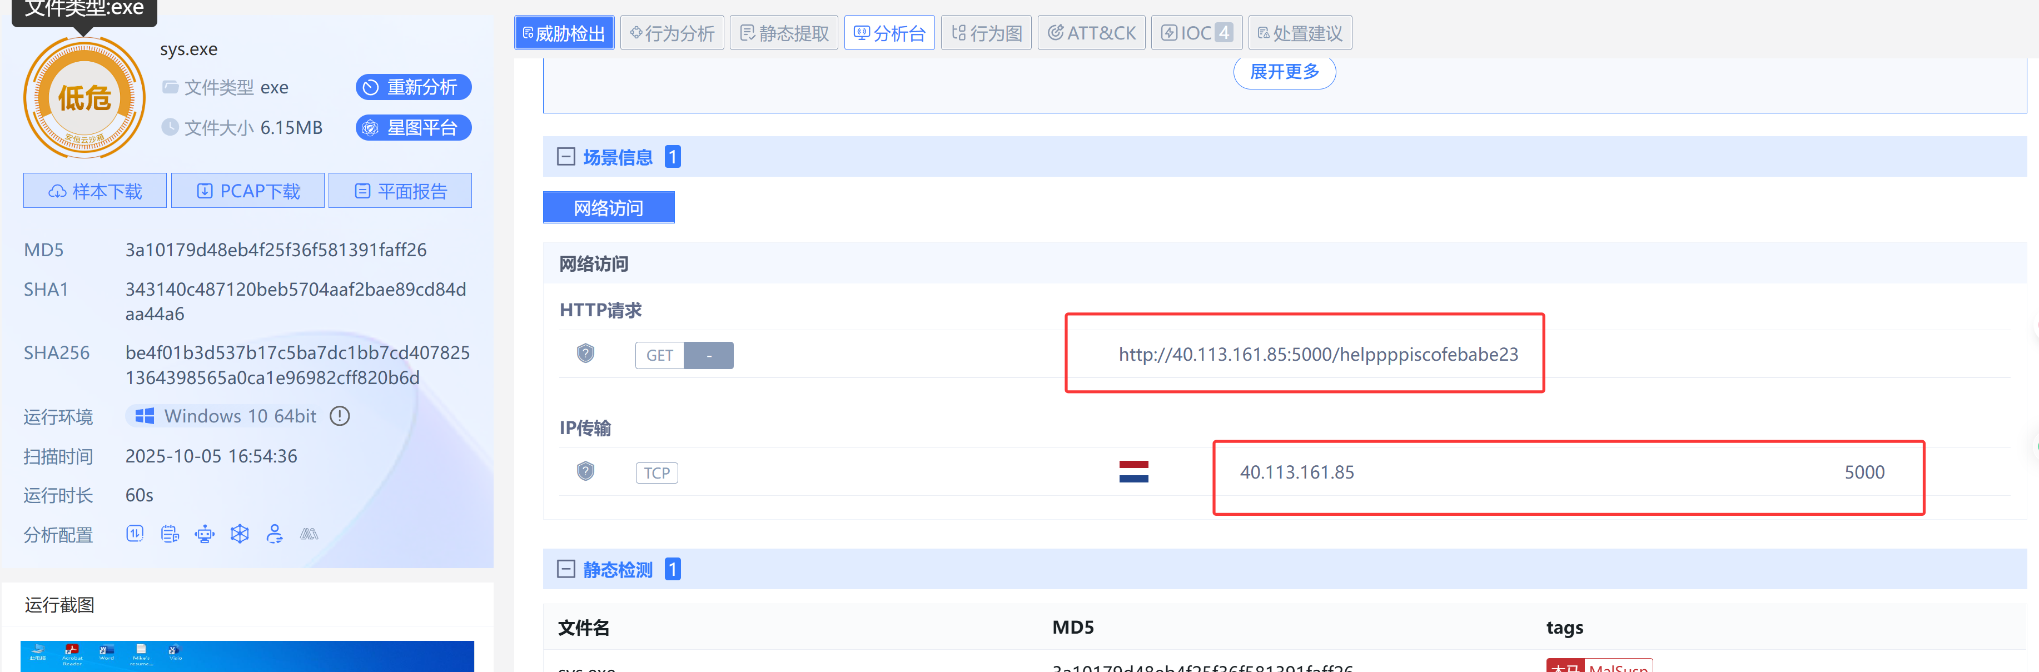
Task: Click the network cube icon in 分析配置
Action: point(240,534)
